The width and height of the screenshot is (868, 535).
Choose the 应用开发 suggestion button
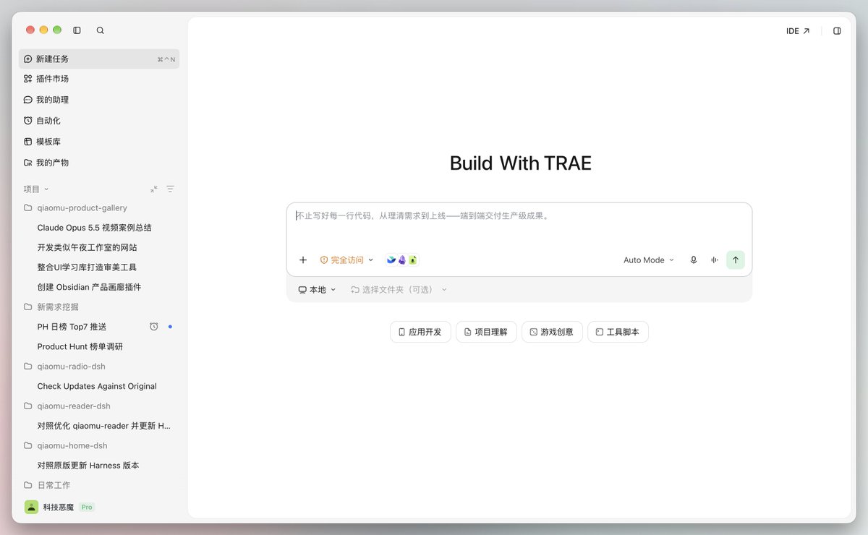pyautogui.click(x=420, y=332)
